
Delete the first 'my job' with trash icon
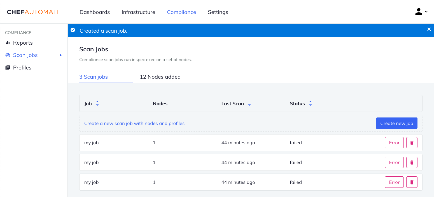[412, 142]
